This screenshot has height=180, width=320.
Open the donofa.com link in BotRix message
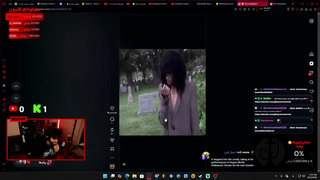click(273, 102)
